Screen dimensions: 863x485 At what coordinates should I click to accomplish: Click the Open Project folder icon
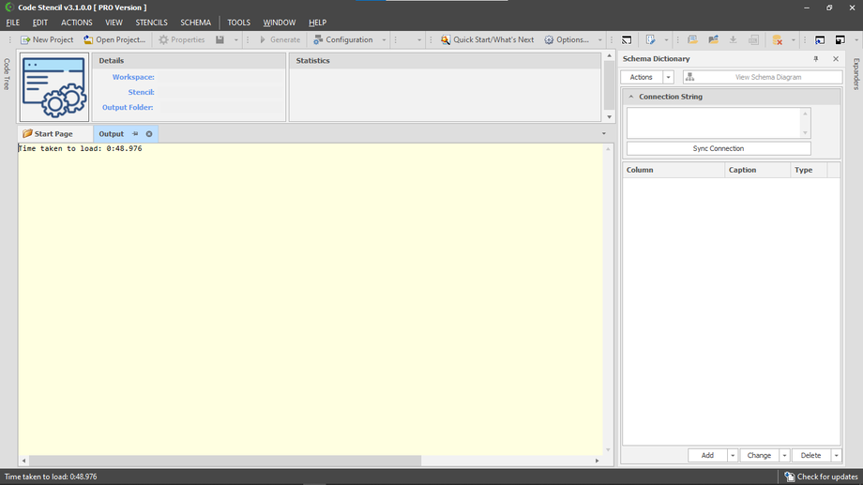point(88,40)
